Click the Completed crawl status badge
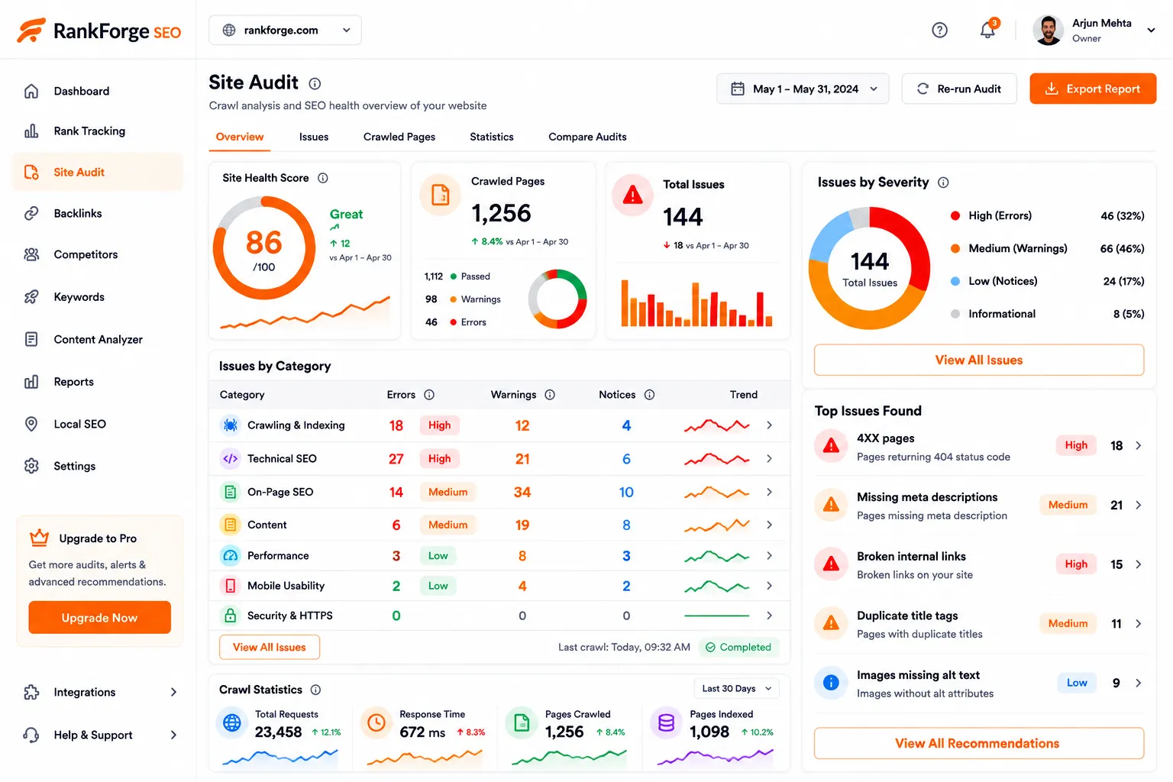Viewport: 1173px width, 782px height. (x=738, y=647)
